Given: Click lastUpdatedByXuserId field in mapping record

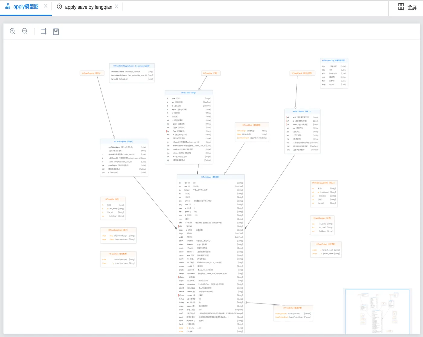Looking at the screenshot, I should (132, 75).
